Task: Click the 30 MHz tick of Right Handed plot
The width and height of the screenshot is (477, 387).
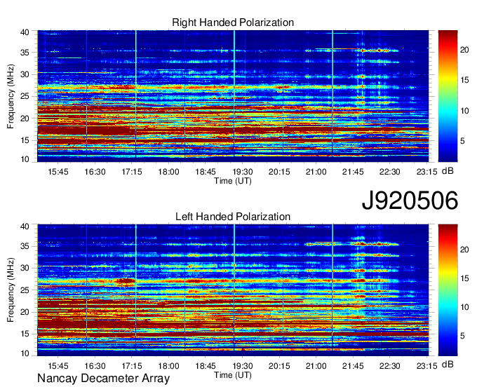Action: (25, 74)
